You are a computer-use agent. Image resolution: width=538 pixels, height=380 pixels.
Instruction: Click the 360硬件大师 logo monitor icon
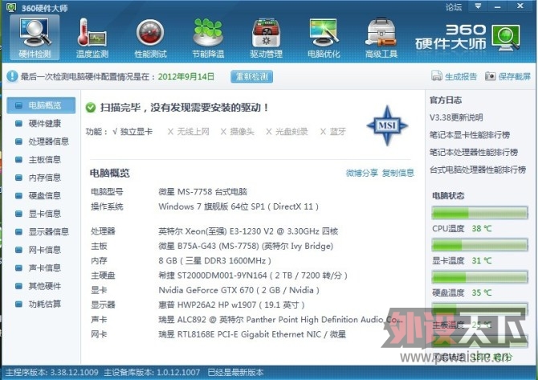pos(506,38)
